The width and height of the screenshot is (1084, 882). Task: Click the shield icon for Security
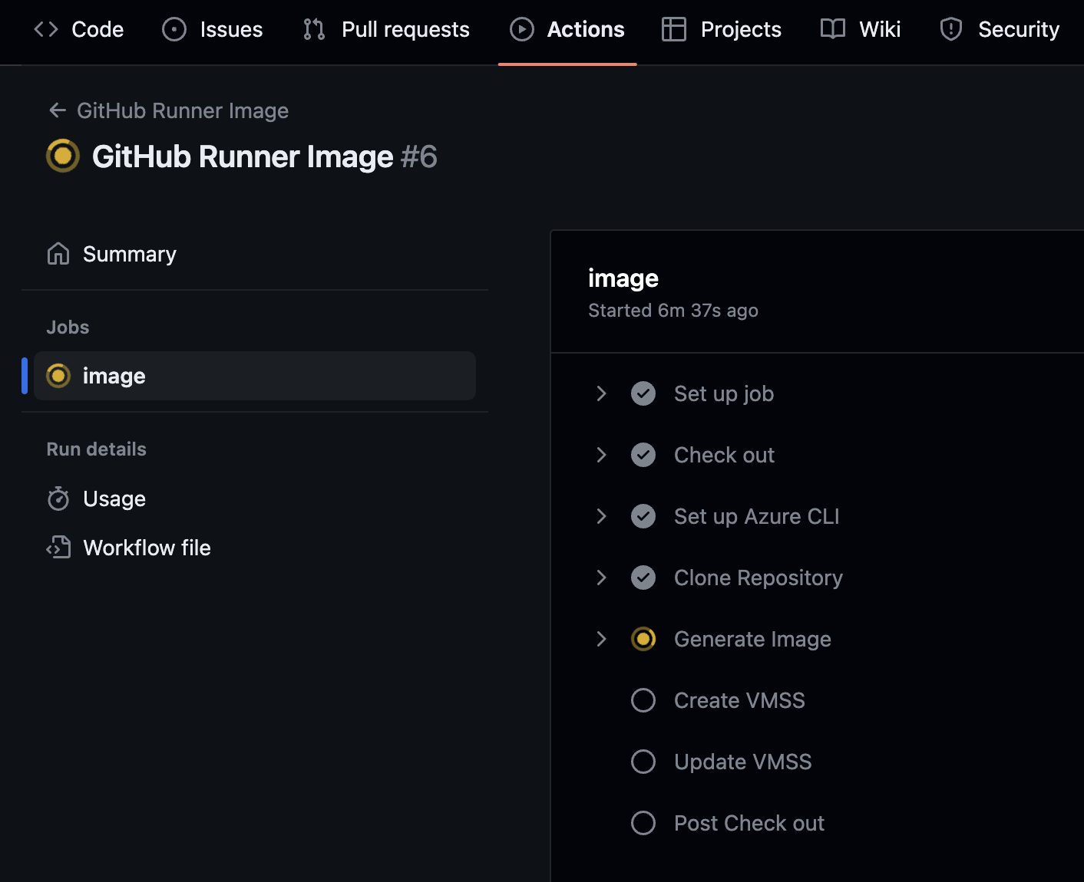tap(950, 29)
